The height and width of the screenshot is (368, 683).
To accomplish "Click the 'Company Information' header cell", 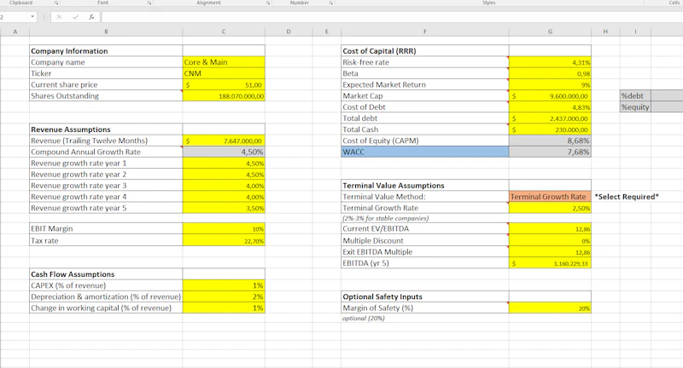I will tap(106, 51).
